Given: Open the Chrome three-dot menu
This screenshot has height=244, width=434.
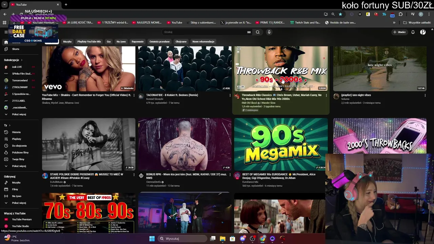Looking at the screenshot, I should [429, 14].
